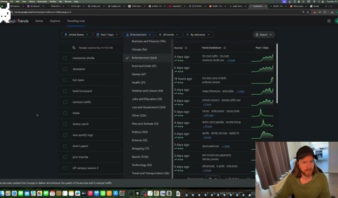
Task: Click the zoom magnifier in address bar
Action: click(303, 12)
